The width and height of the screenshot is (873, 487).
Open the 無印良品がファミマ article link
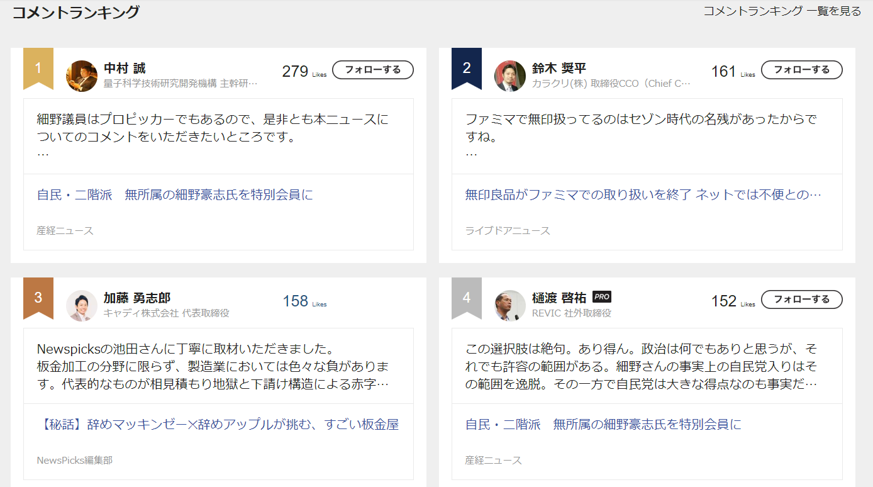pyautogui.click(x=643, y=194)
